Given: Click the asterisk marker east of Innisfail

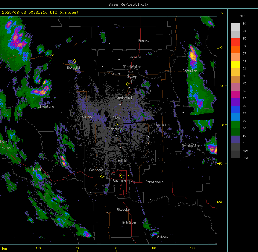Looking at the screenshot, I should click(x=150, y=91).
